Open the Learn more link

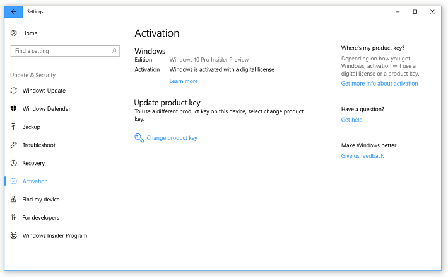coord(184,81)
